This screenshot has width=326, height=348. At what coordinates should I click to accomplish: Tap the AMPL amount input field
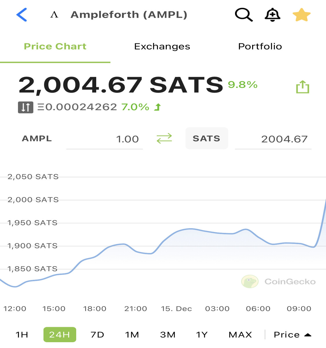pyautogui.click(x=105, y=139)
